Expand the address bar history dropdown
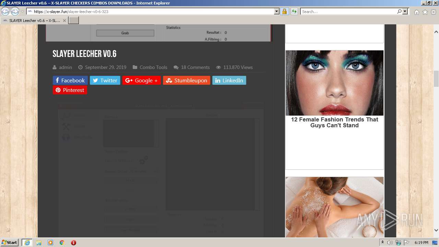Viewport: 439px width, 247px height. (277, 12)
